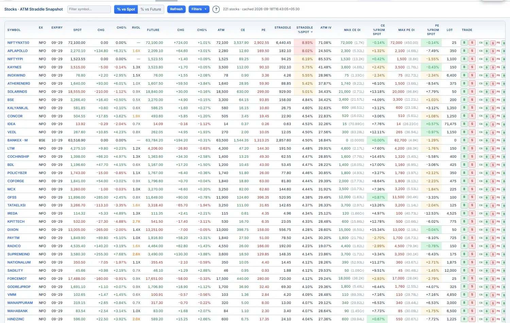Sort table by ATM IV column
Image resolution: width=510 pixels, height=323 pixels.
click(x=326, y=28)
